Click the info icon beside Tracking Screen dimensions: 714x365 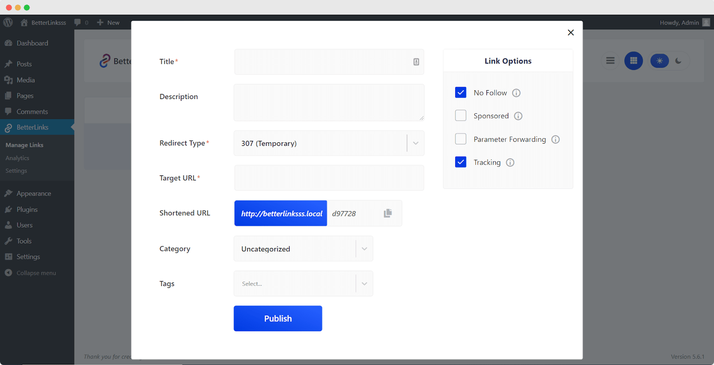510,162
